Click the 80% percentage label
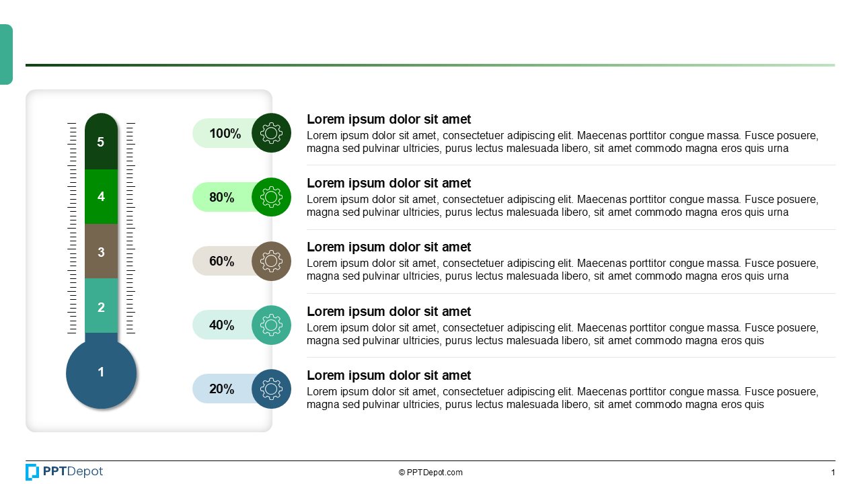The width and height of the screenshot is (861, 484). (222, 197)
